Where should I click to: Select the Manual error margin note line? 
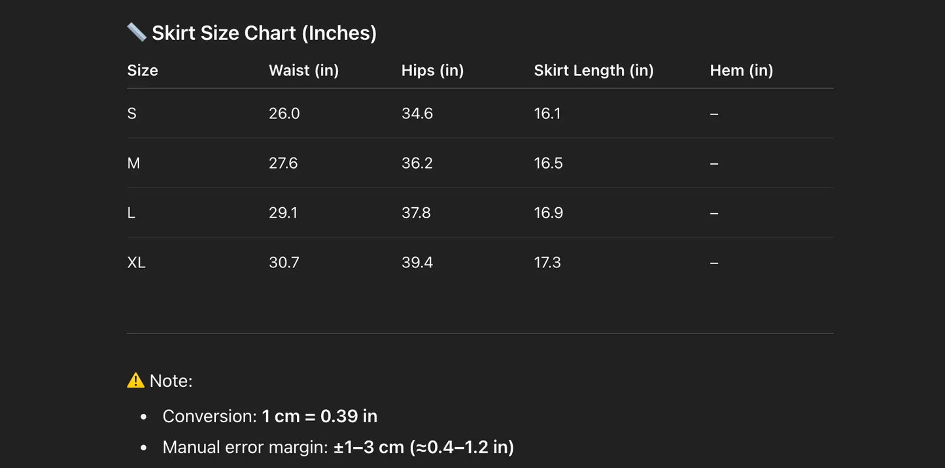coord(337,448)
